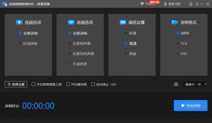
Task: Select 仅麦克风声音 audio option
Action: 81,54
